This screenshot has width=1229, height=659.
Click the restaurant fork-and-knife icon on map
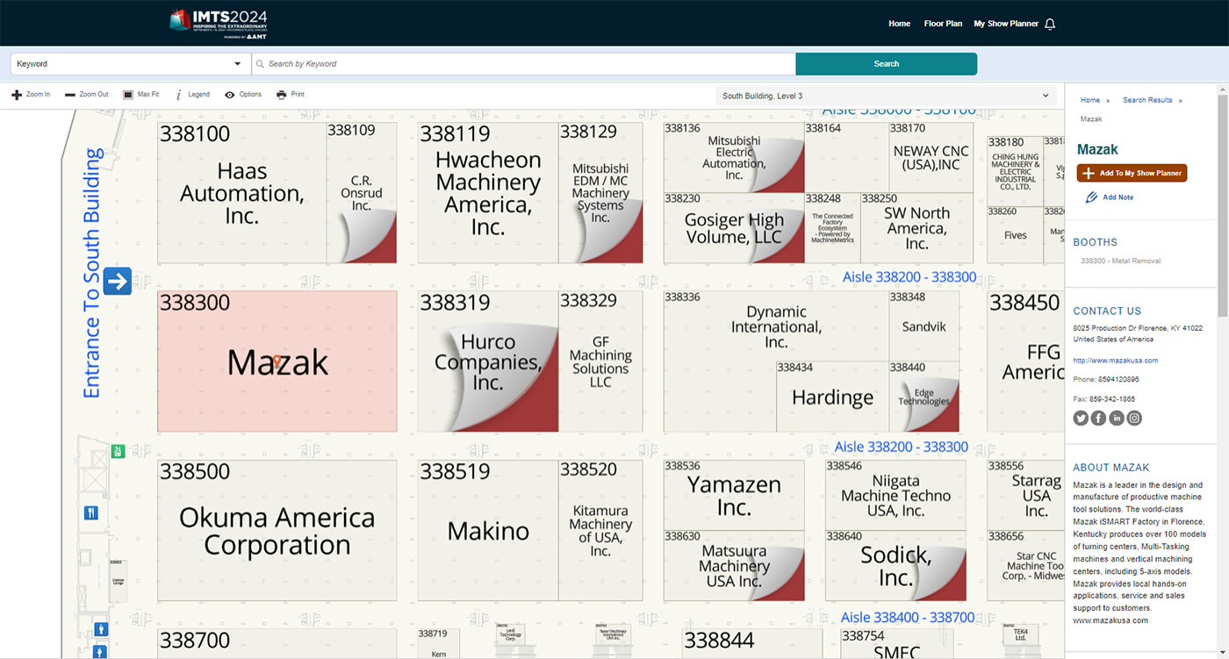[x=91, y=513]
